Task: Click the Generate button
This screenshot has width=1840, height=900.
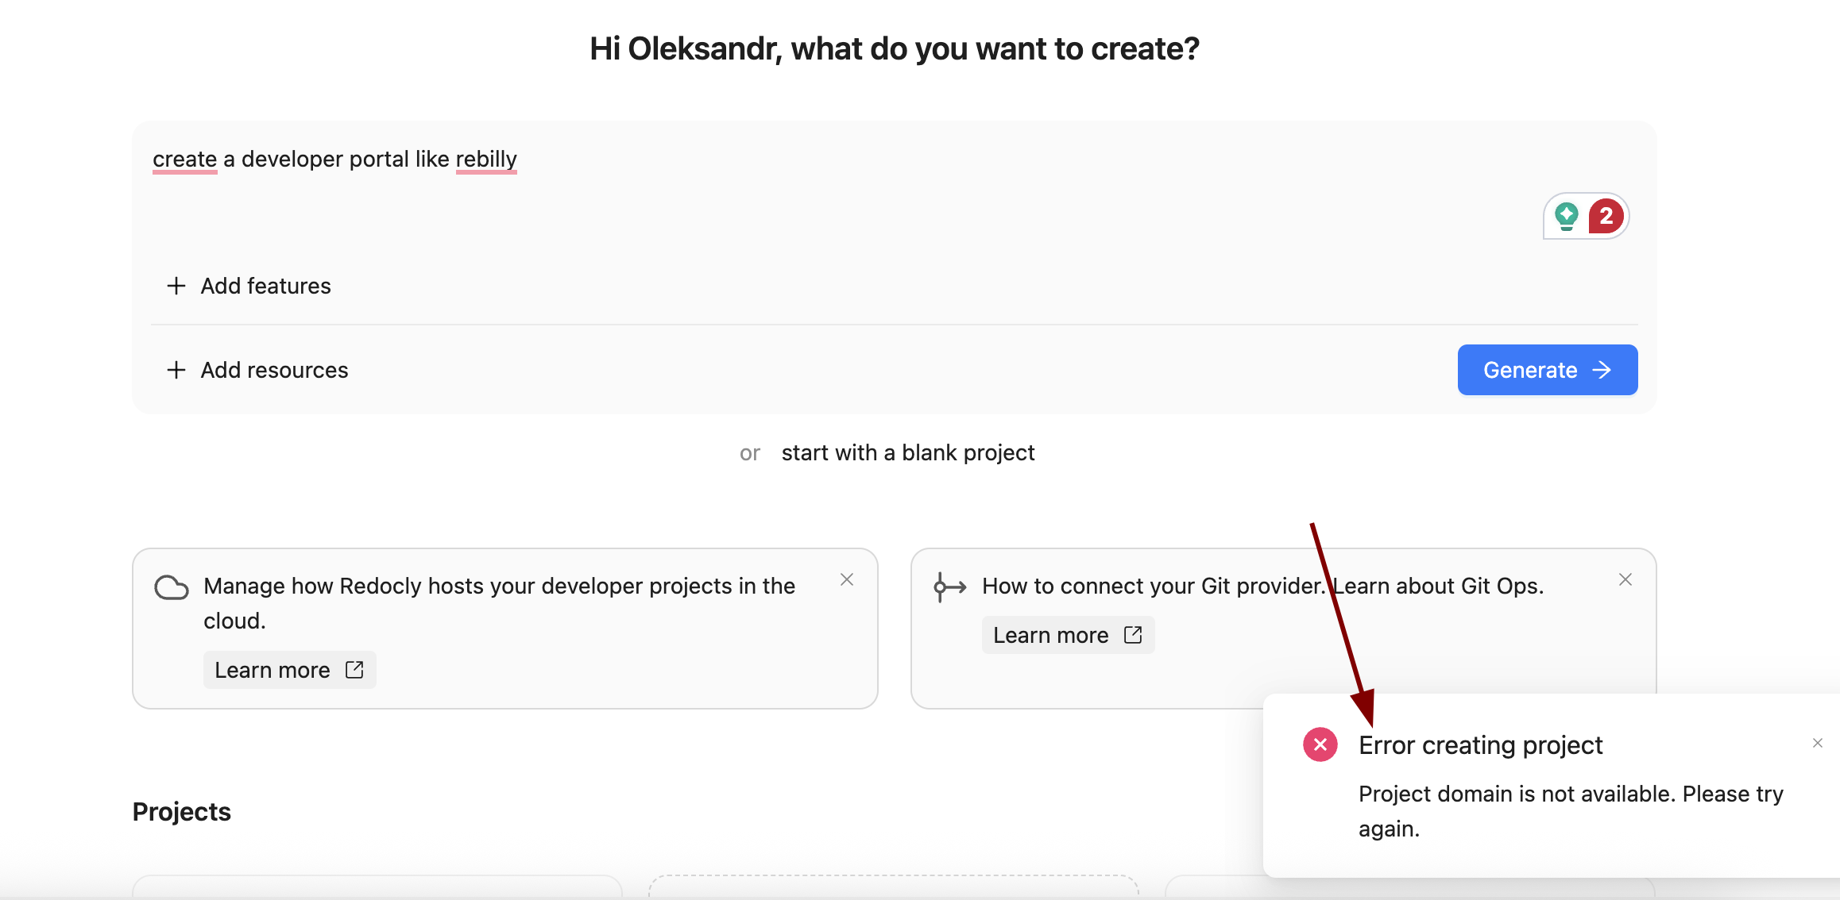Action: (1548, 370)
